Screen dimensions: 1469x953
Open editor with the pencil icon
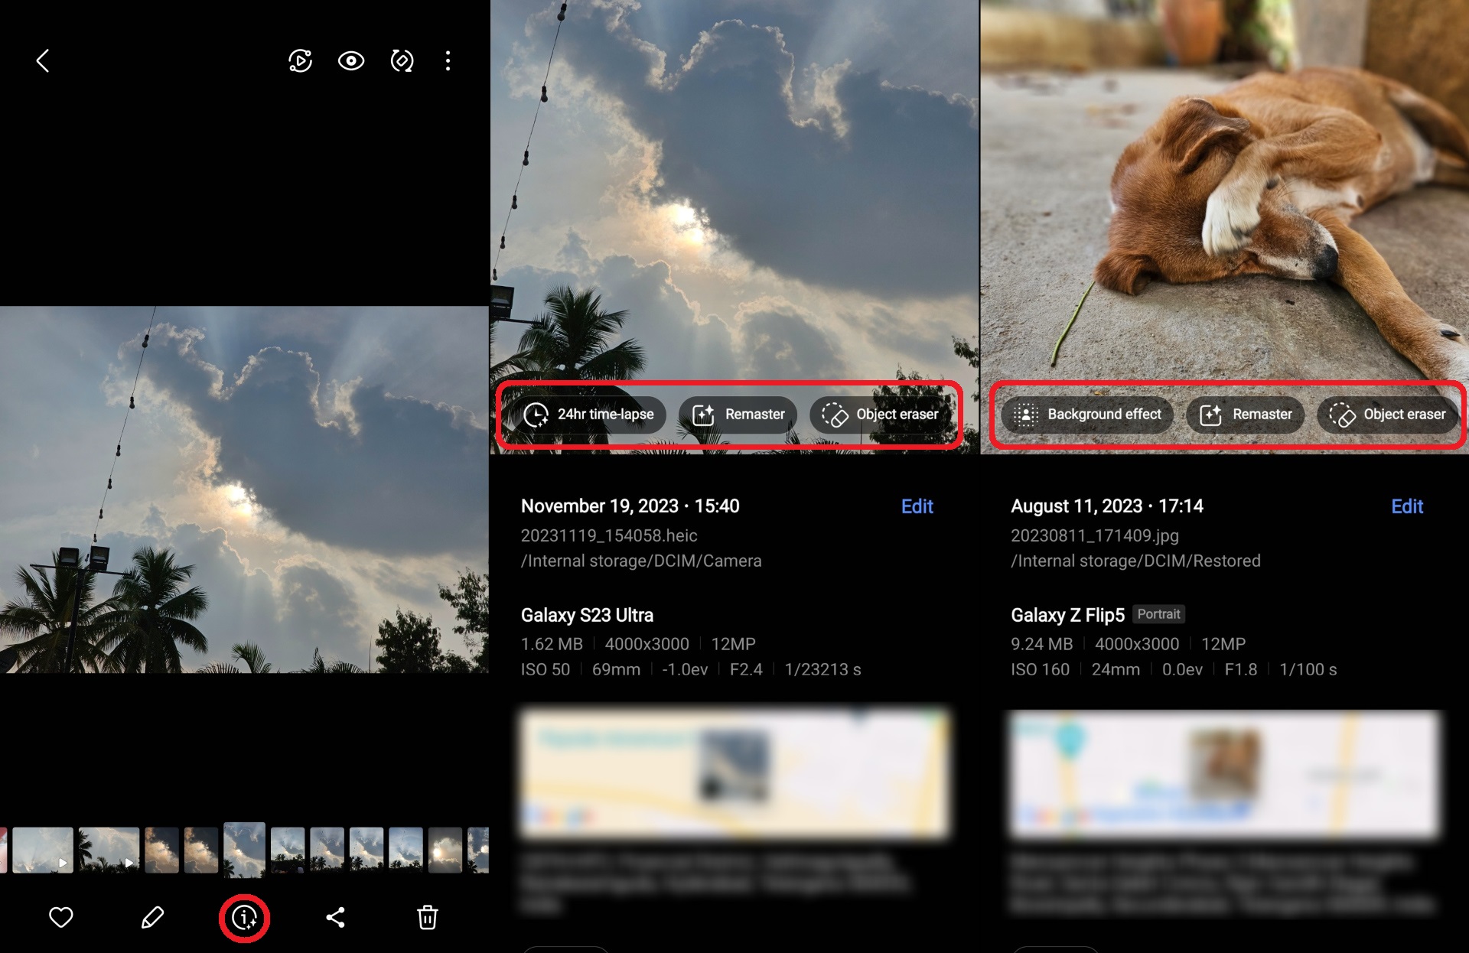[152, 917]
